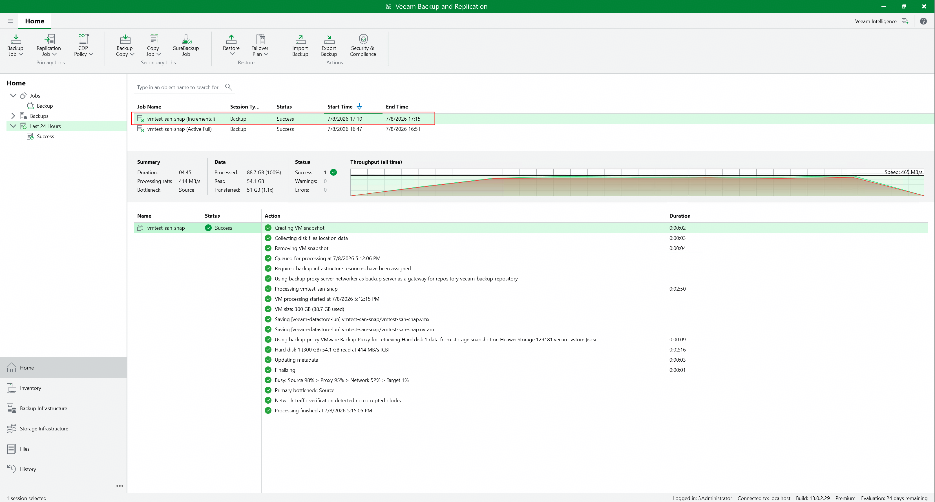
Task: Open the Inventory view
Action: coord(63,388)
